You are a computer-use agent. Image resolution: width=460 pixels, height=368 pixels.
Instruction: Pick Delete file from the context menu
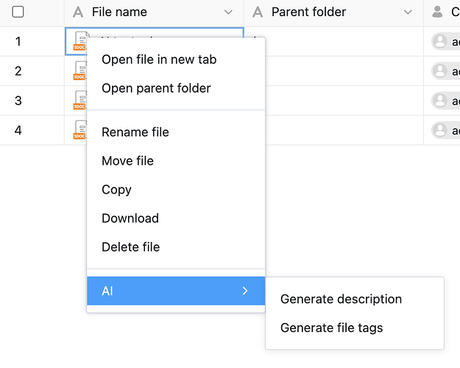(x=130, y=247)
